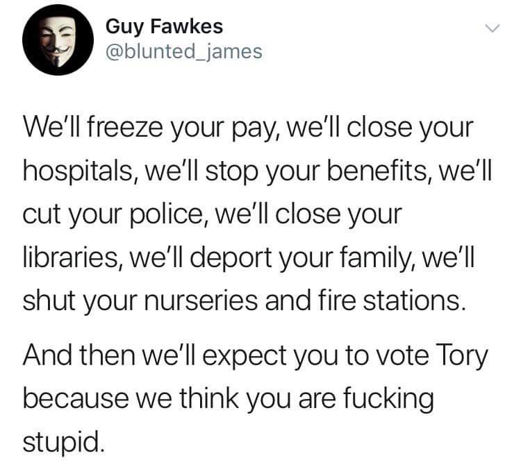Click the words "And then" starting second paragraph

pyautogui.click(x=78, y=354)
